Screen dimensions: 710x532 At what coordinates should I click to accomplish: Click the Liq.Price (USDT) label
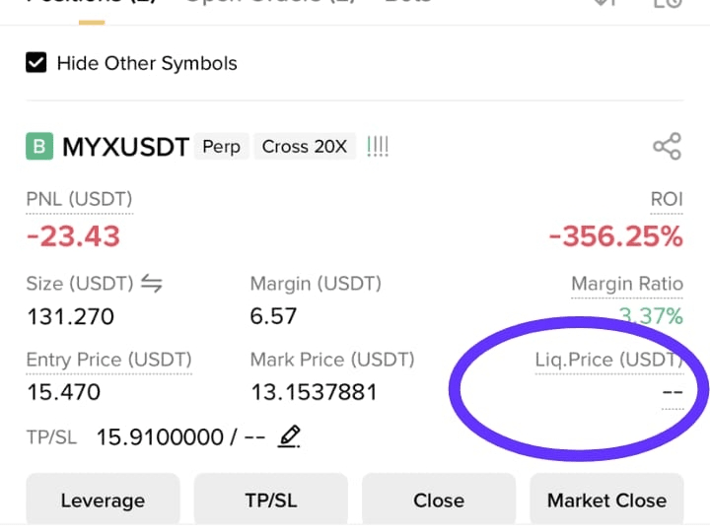[609, 360]
